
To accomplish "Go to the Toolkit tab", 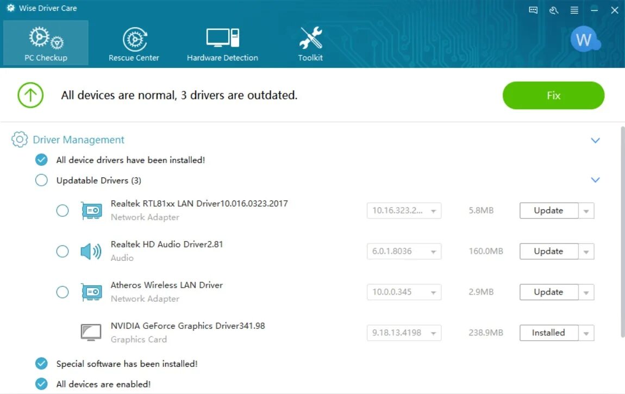I will [x=310, y=44].
